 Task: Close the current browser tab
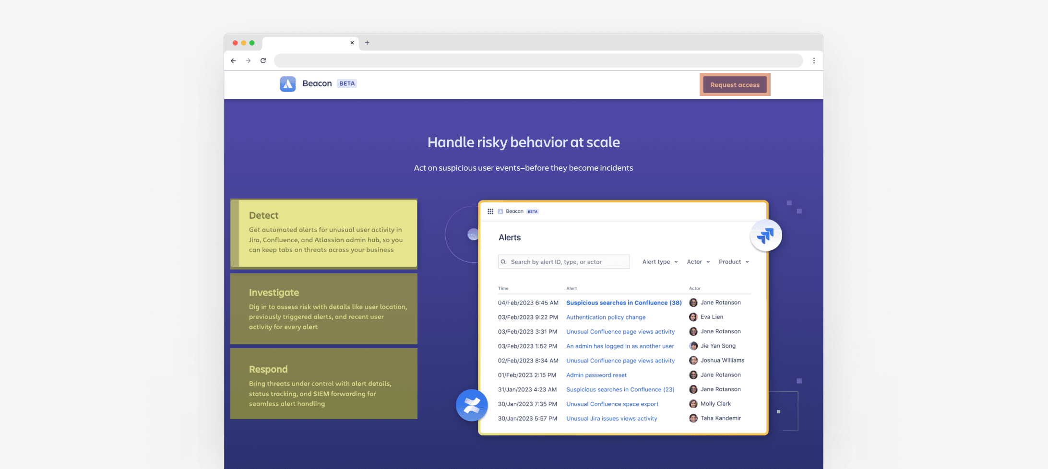pyautogui.click(x=352, y=43)
